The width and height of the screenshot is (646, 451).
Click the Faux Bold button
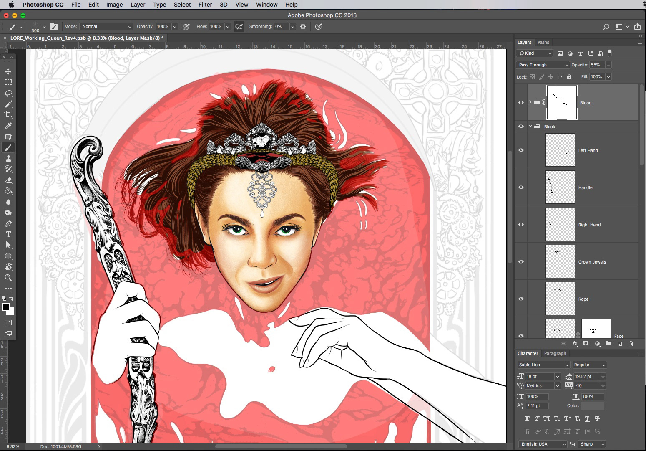(527, 418)
